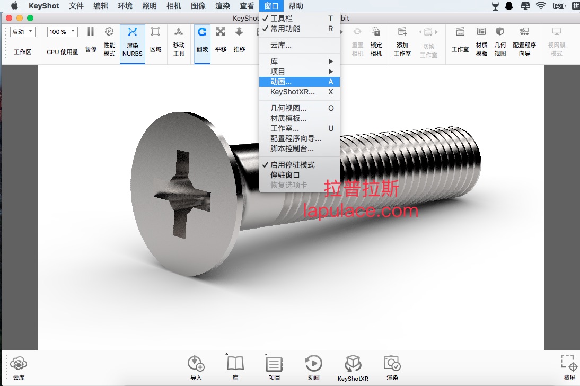
Task: Select the 平移 pan tool icon
Action: pyautogui.click(x=221, y=32)
